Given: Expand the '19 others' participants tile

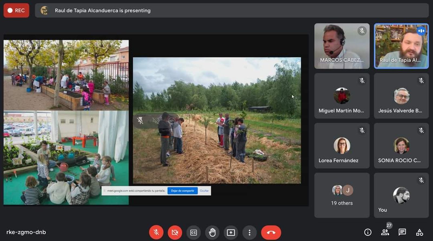Looking at the screenshot, I should (342, 195).
